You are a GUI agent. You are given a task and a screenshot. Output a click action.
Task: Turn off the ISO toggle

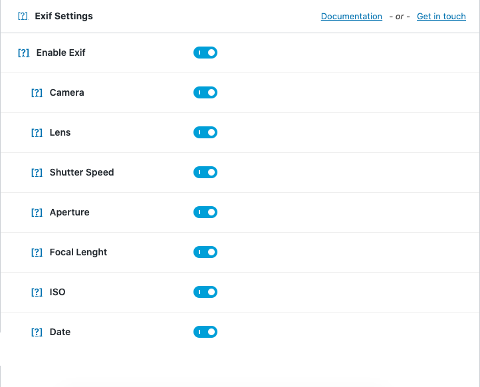(205, 292)
